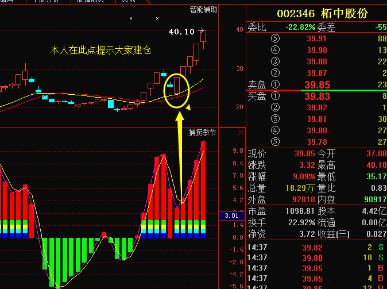Screen dimensions: 387x289
Task: Click the 委差 label
Action: pyautogui.click(x=326, y=27)
